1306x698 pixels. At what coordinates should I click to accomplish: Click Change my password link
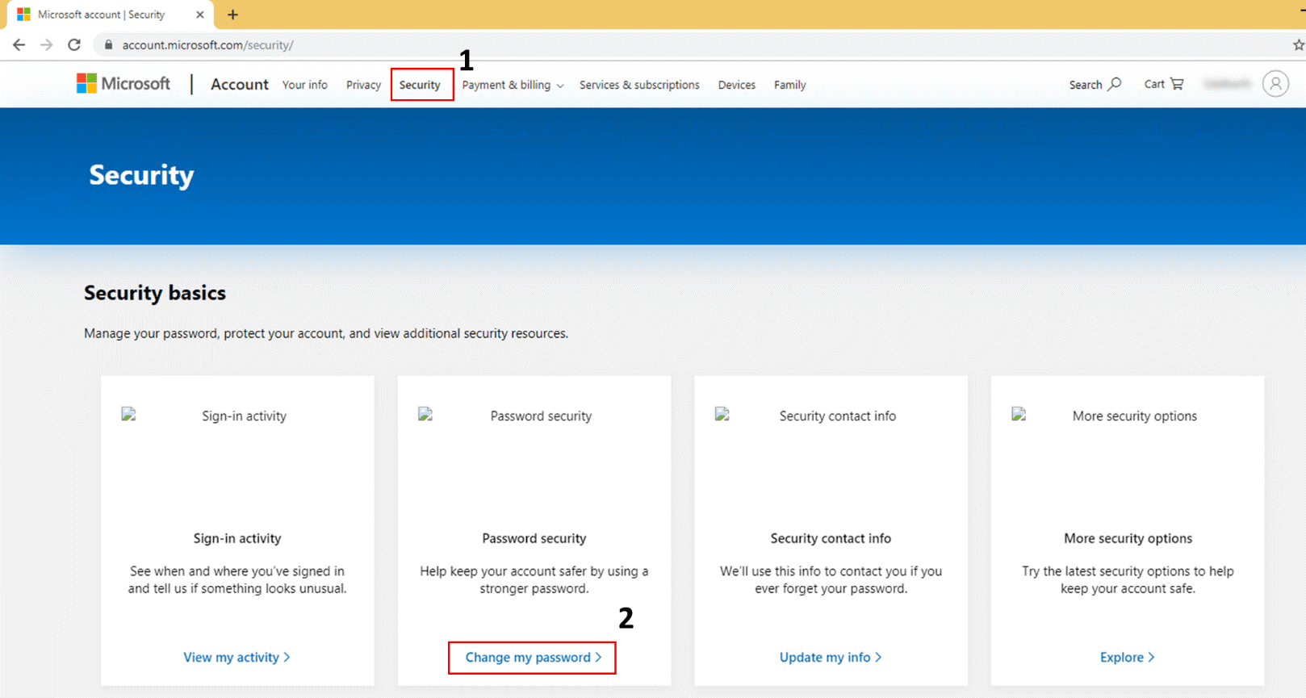(x=534, y=657)
